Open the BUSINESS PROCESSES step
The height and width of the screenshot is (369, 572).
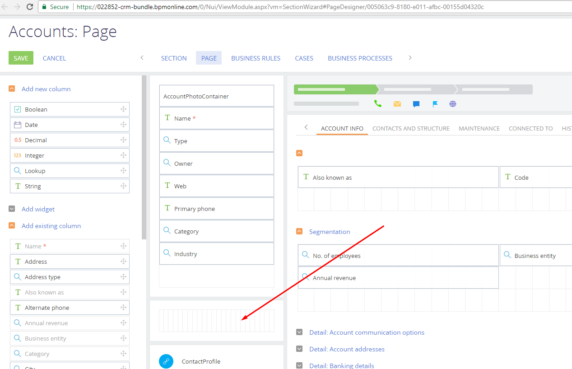[x=360, y=58]
